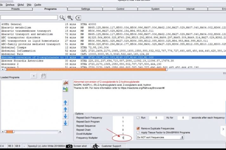
Task: Enable the Run Hz checkbox
Action: [138, 117]
